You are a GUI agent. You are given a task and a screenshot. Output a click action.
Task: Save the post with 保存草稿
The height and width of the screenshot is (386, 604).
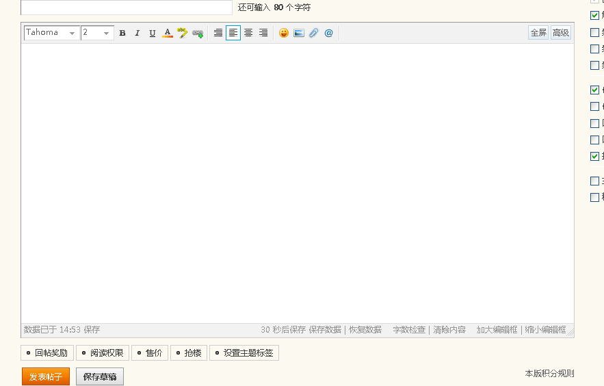tap(100, 376)
